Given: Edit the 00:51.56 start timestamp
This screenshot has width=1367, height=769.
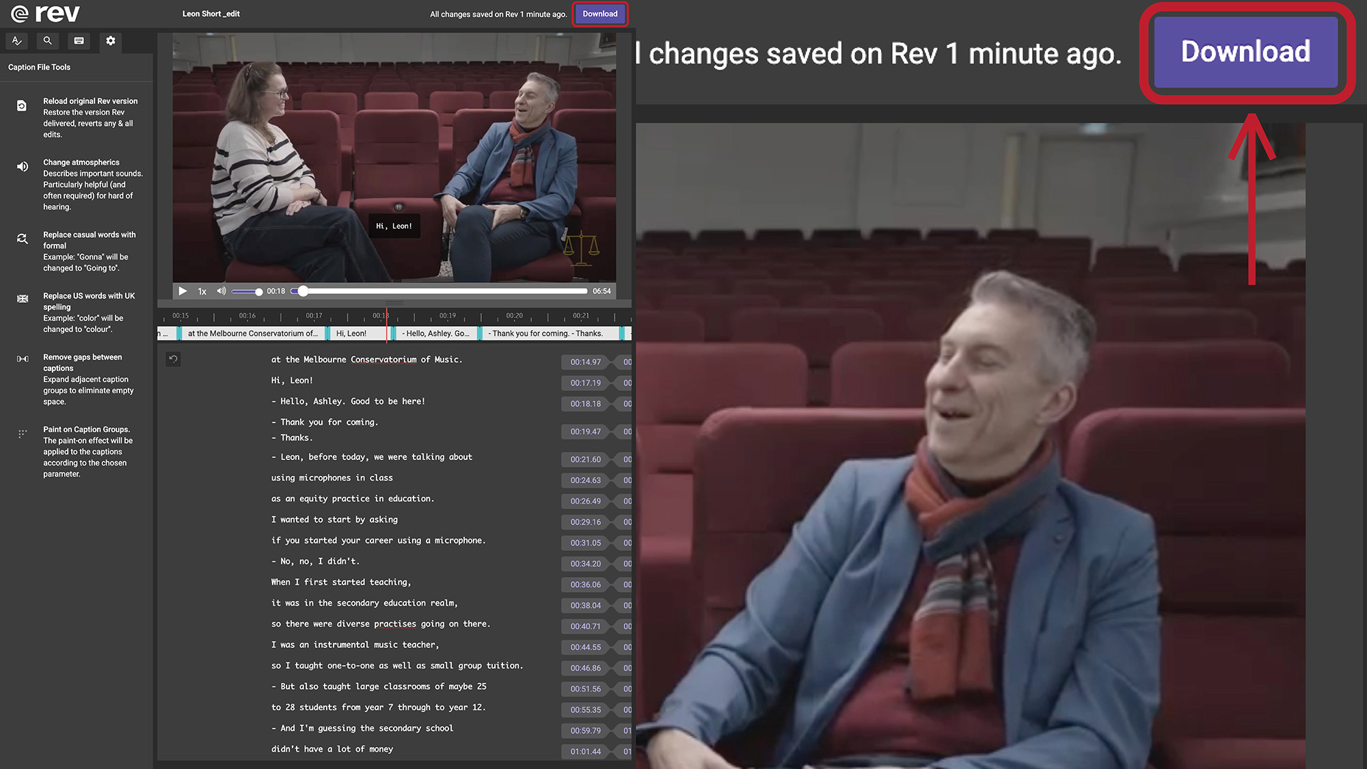Looking at the screenshot, I should pos(586,689).
